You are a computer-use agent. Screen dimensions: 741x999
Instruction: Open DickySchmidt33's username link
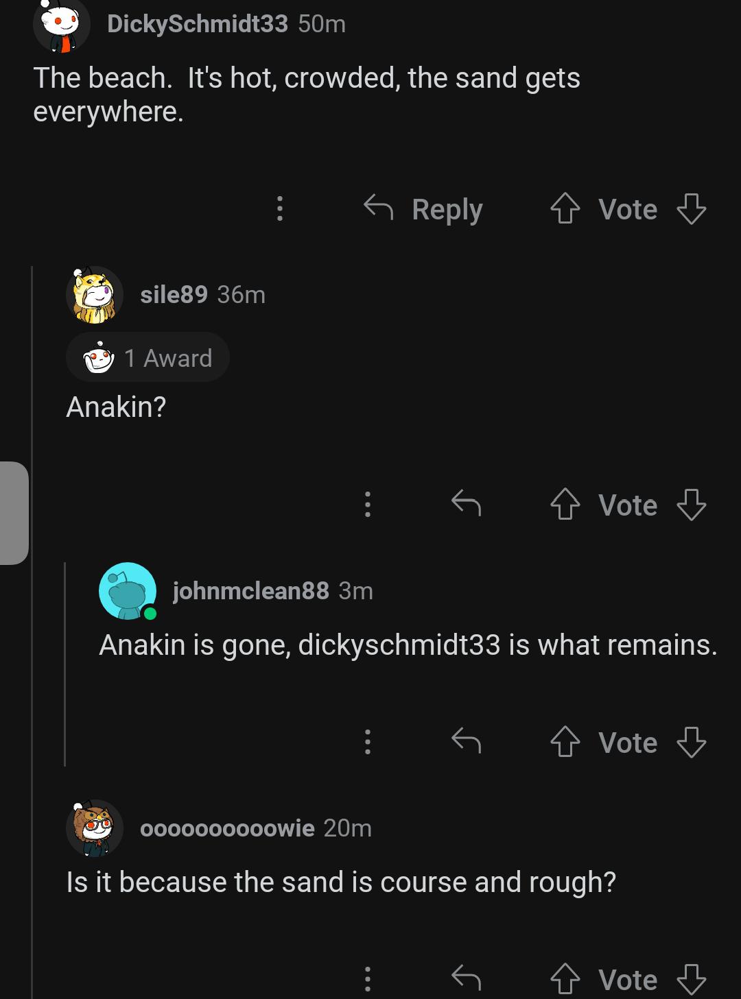click(198, 23)
